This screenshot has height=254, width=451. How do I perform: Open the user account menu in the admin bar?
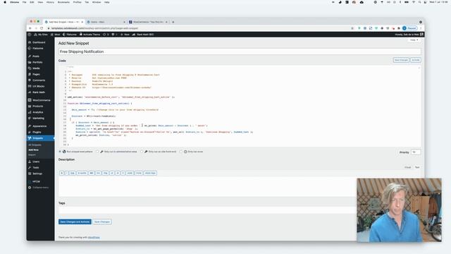point(409,35)
